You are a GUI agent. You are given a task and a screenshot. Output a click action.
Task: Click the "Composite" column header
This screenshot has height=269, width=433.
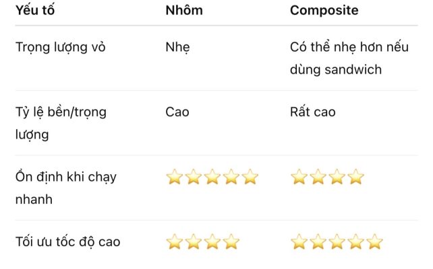coord(324,10)
